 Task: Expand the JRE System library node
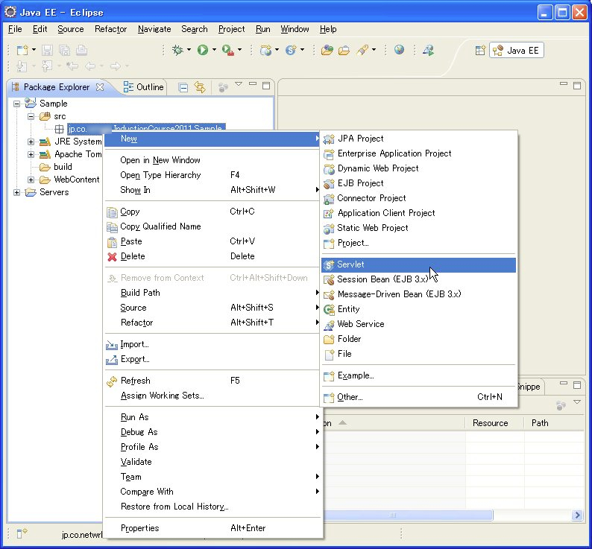click(31, 142)
